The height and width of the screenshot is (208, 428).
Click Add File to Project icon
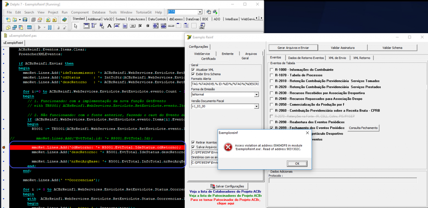click(x=48, y=20)
